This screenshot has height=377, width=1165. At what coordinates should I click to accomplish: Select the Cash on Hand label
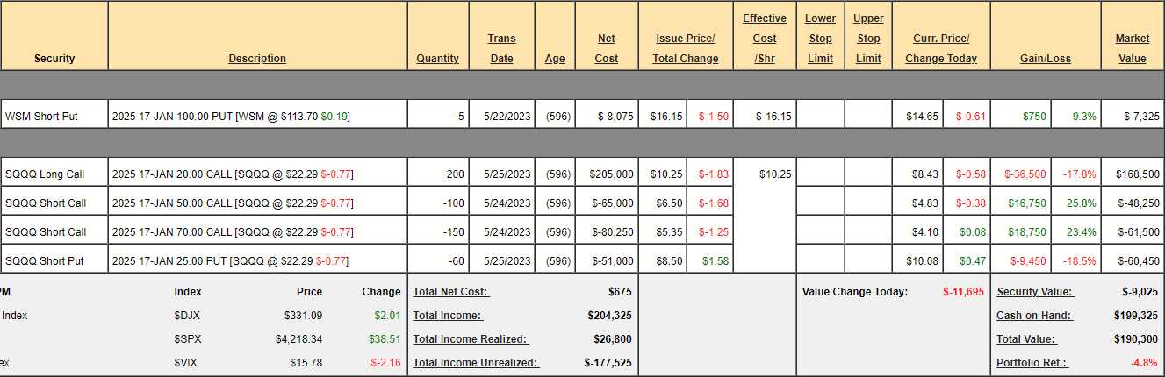pos(1034,316)
